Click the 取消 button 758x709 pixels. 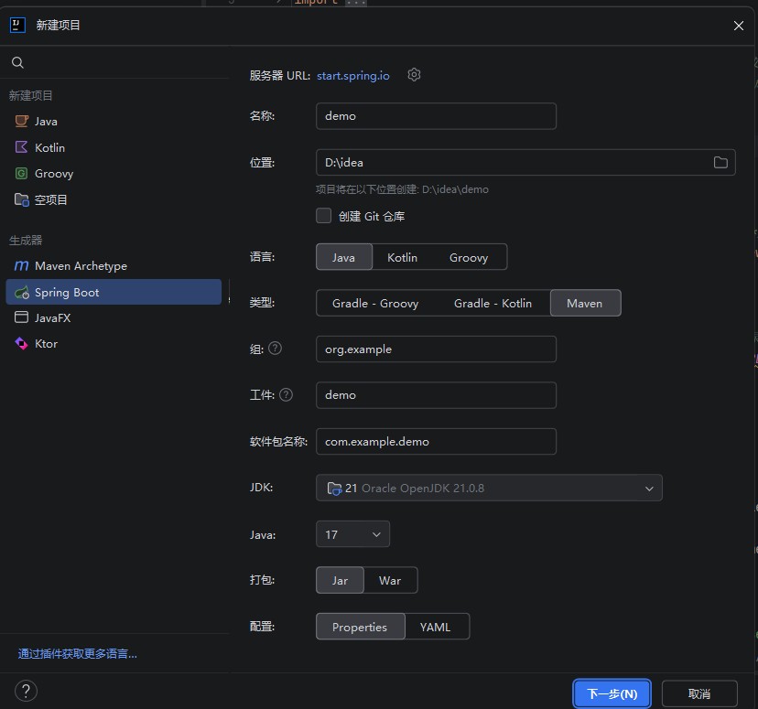point(699,693)
